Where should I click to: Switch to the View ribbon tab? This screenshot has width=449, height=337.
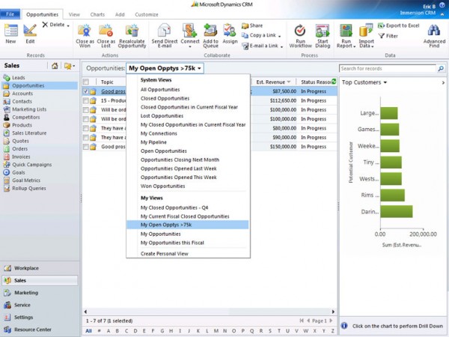tap(74, 14)
